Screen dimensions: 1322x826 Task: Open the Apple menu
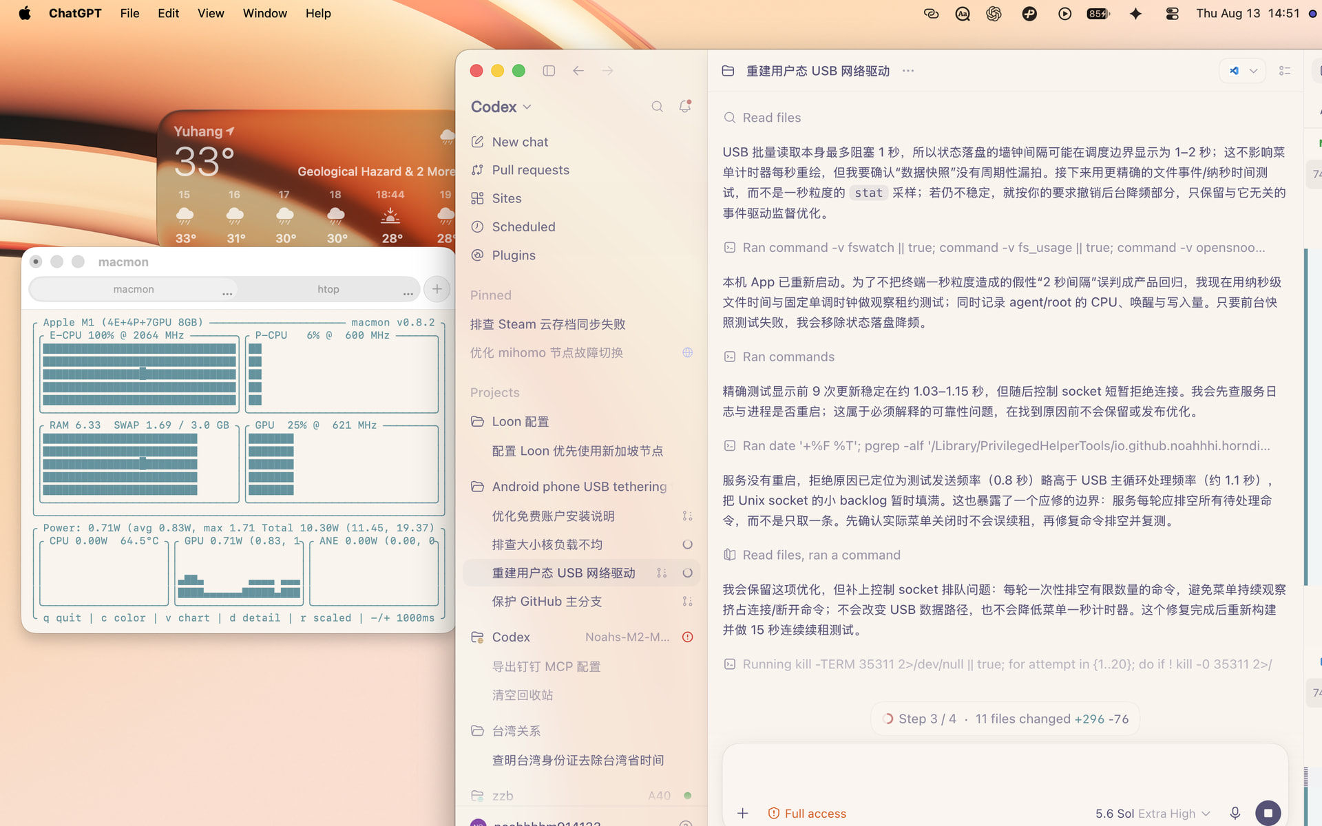click(x=25, y=13)
